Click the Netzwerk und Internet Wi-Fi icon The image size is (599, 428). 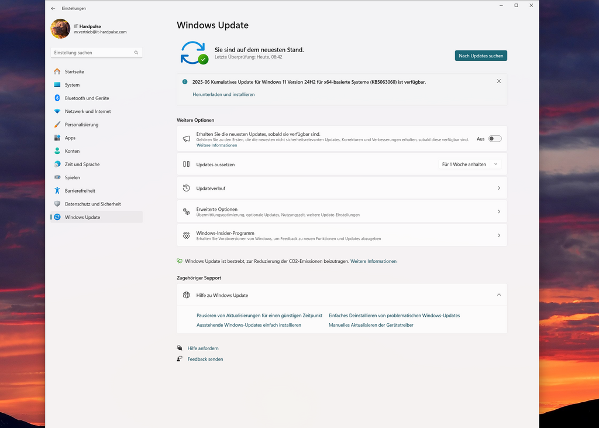pos(57,111)
